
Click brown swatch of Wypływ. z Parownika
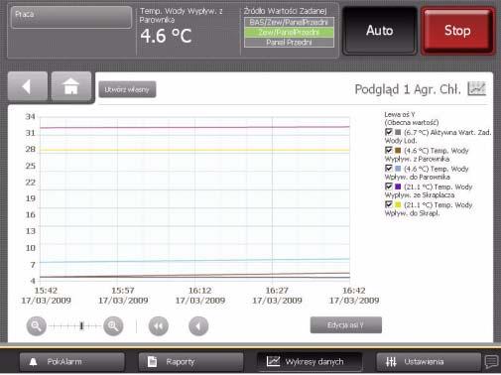coord(398,151)
